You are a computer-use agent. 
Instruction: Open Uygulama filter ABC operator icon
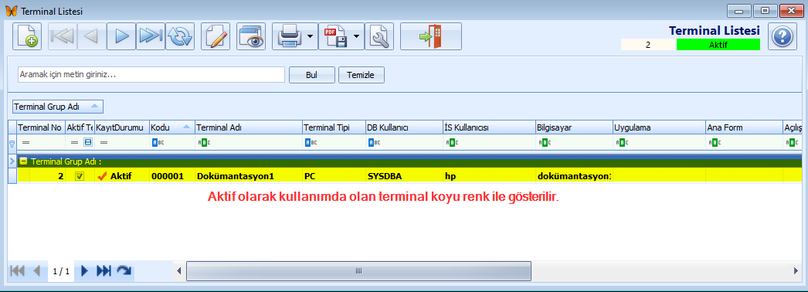click(622, 142)
